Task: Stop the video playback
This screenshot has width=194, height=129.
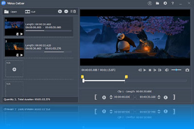Action: pos(150,70)
